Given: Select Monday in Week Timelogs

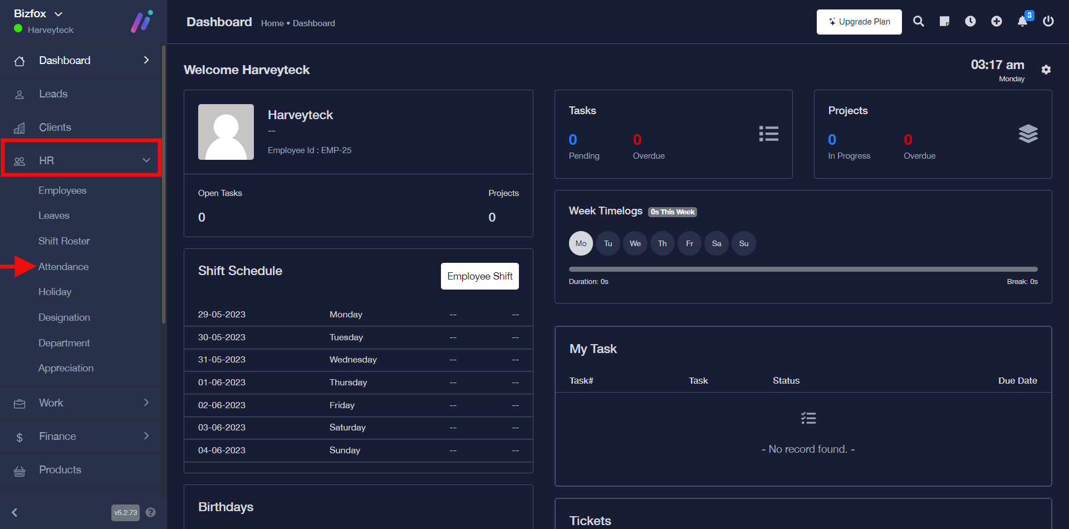Looking at the screenshot, I should click(581, 243).
